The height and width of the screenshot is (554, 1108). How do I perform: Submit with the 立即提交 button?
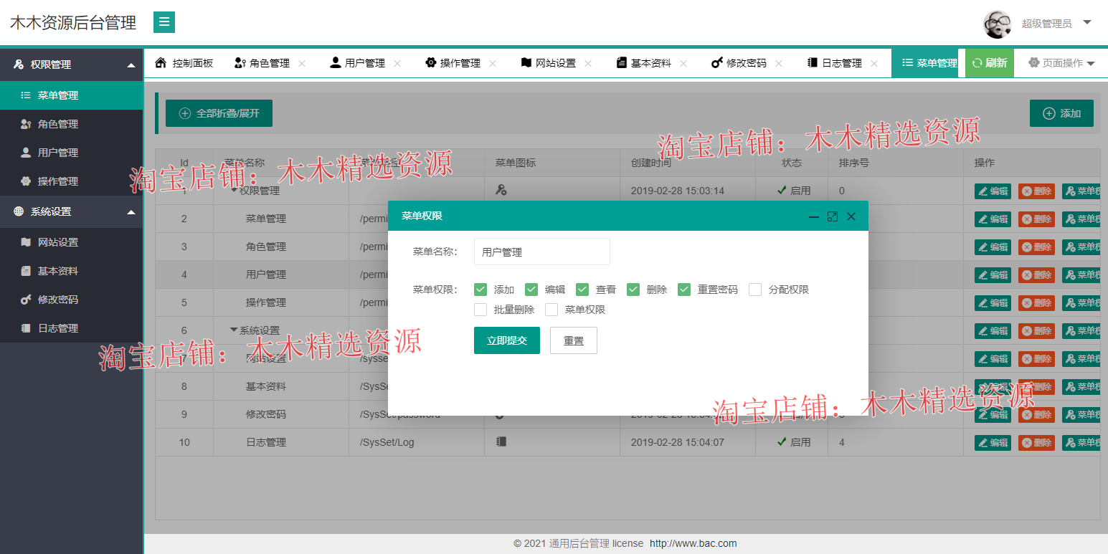coord(507,340)
